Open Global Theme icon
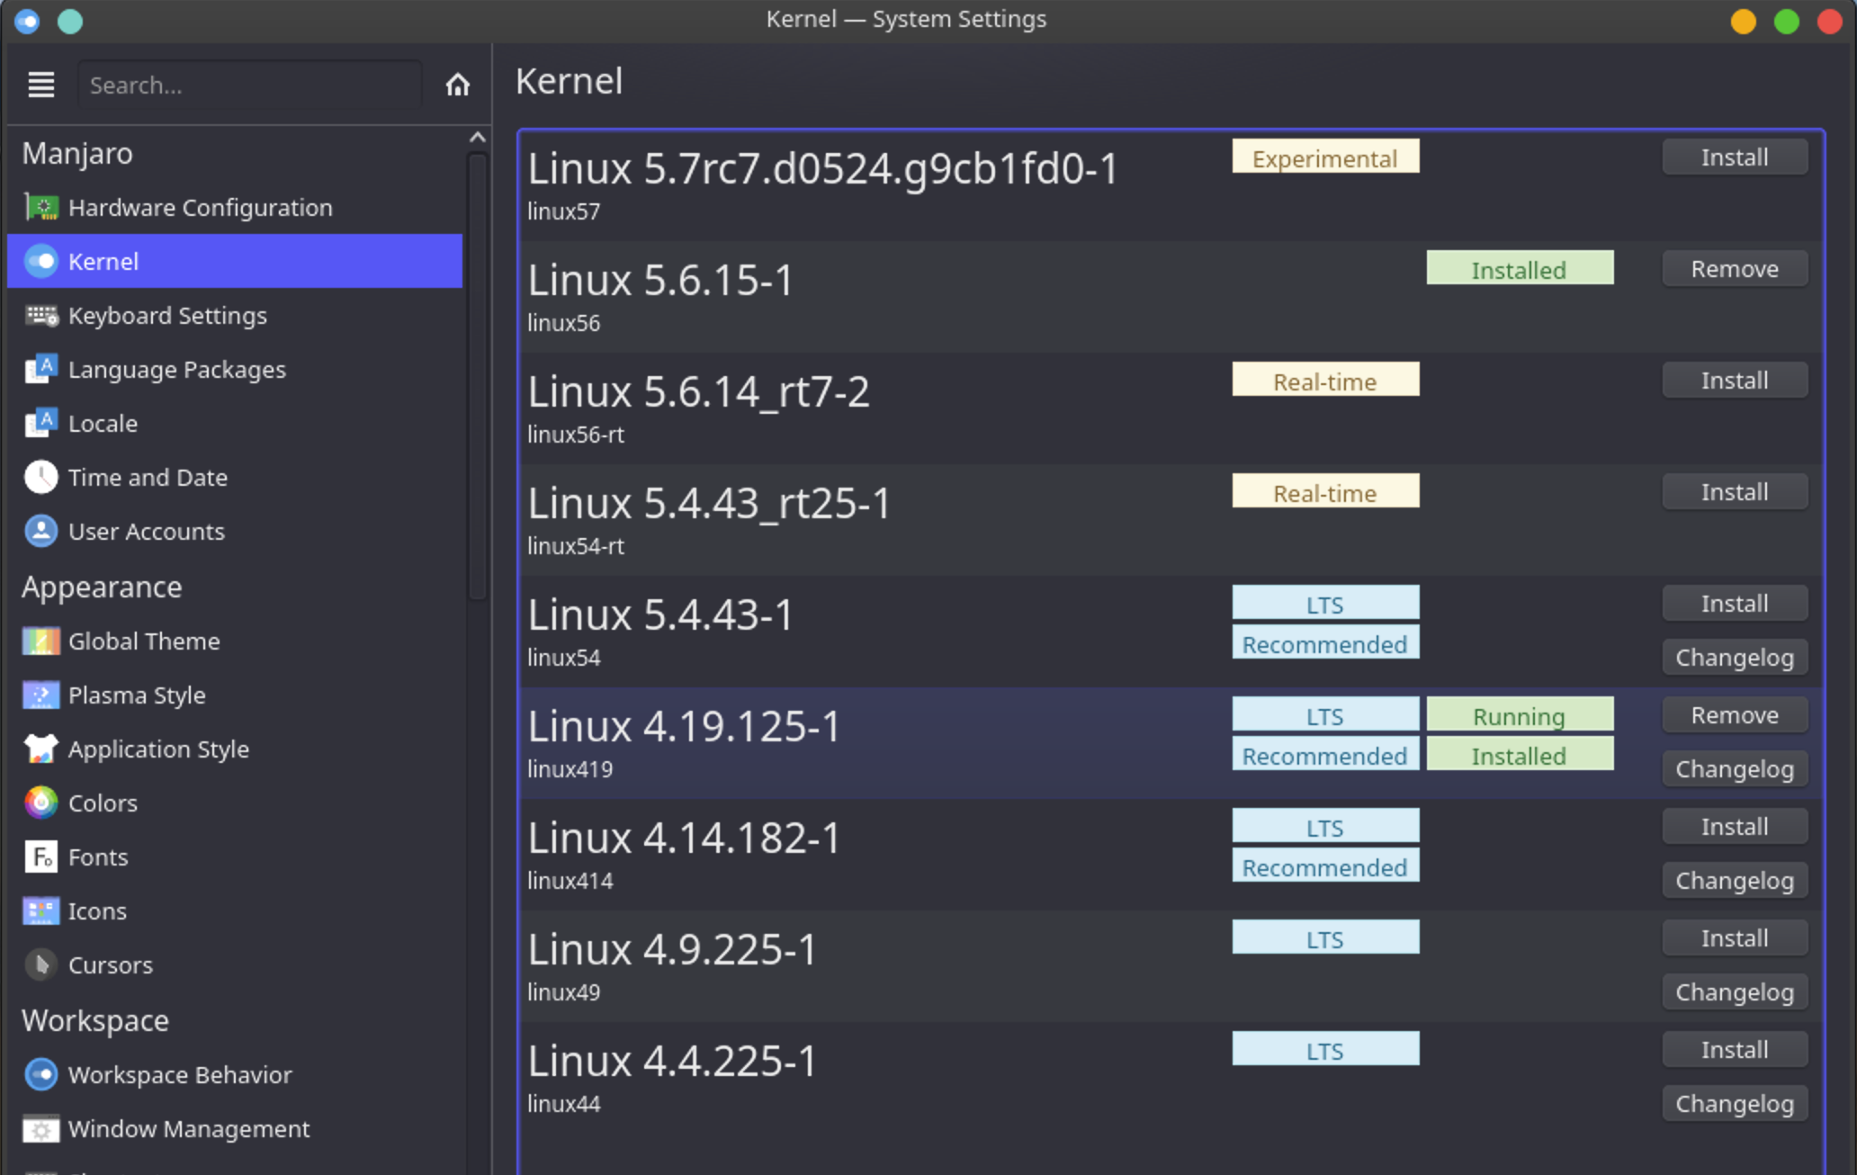1857x1175 pixels. coord(41,641)
